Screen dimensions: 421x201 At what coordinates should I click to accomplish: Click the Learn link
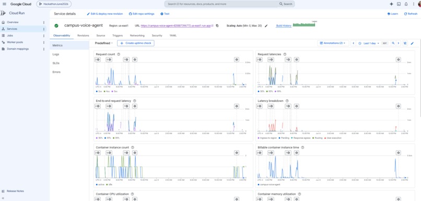[x=393, y=14]
